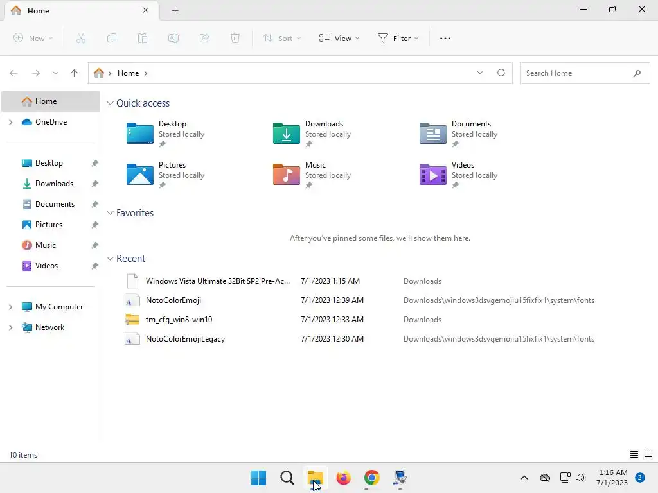Image resolution: width=658 pixels, height=493 pixels.
Task: Expand address bar history dropdown
Action: pyautogui.click(x=479, y=73)
